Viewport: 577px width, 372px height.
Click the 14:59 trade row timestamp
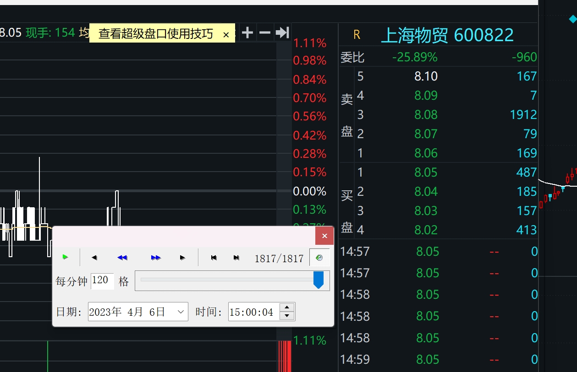pos(355,360)
